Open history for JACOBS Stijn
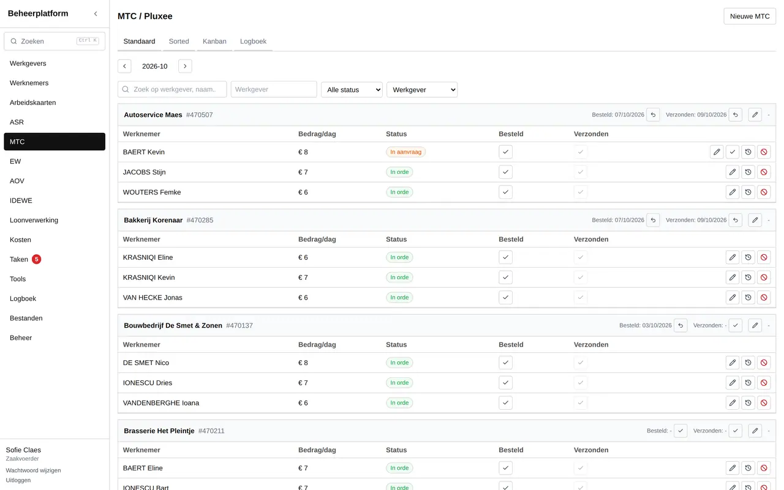784x490 pixels. click(748, 172)
